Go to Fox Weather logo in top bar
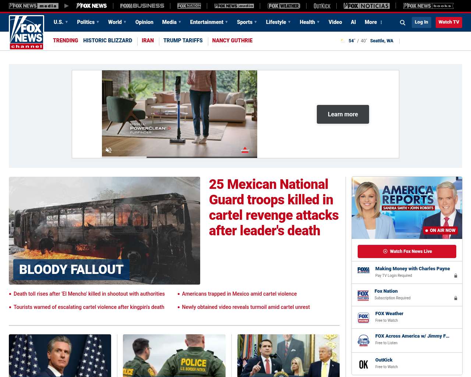 coord(284,6)
